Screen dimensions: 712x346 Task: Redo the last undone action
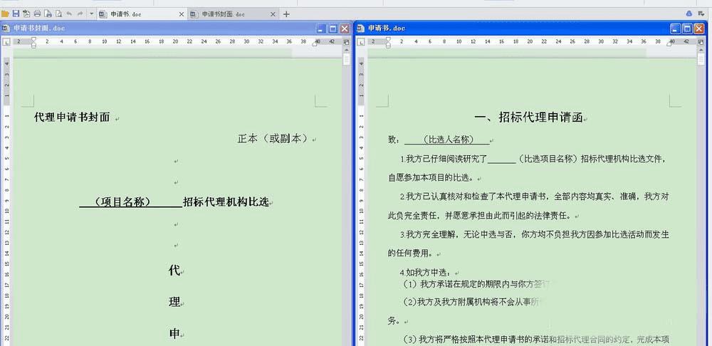80,14
